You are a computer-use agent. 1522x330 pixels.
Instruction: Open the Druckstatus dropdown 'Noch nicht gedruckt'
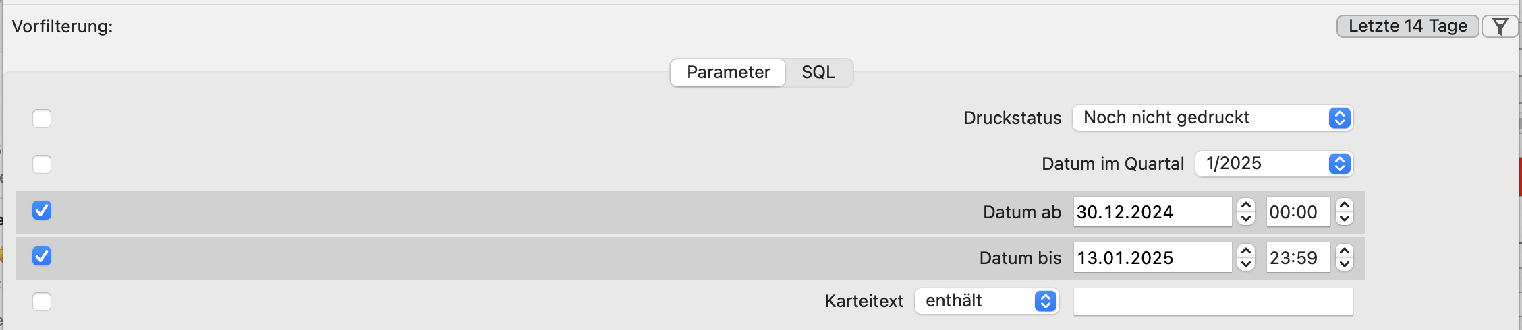(x=1212, y=118)
